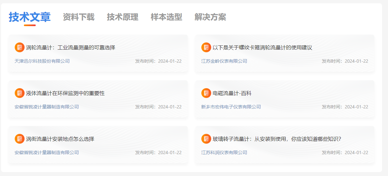Visit company 新乡市宏伟电子仪表有限公司

231,107
